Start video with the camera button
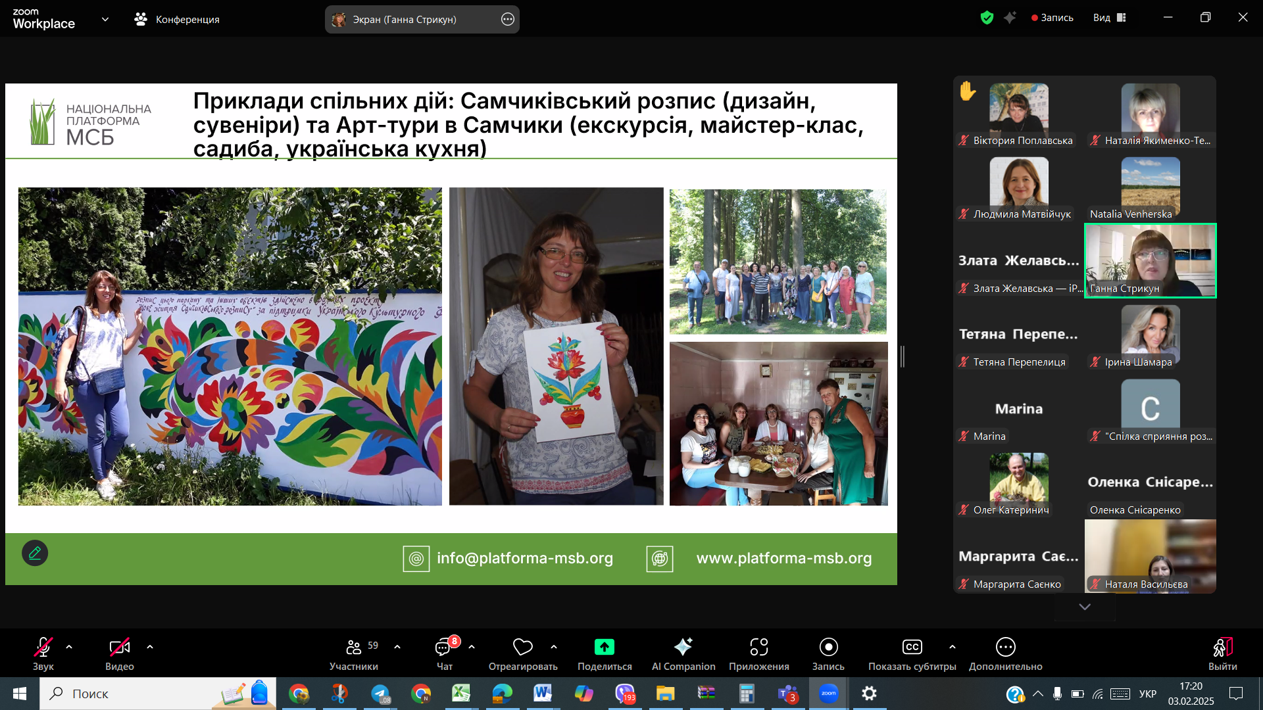The width and height of the screenshot is (1263, 710). [119, 648]
